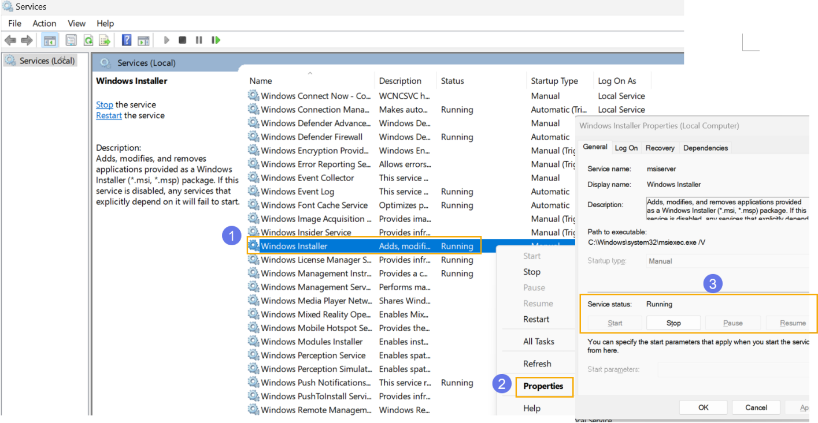Open All Tasks in the context menu
This screenshot has width=818, height=423.
pyautogui.click(x=539, y=342)
